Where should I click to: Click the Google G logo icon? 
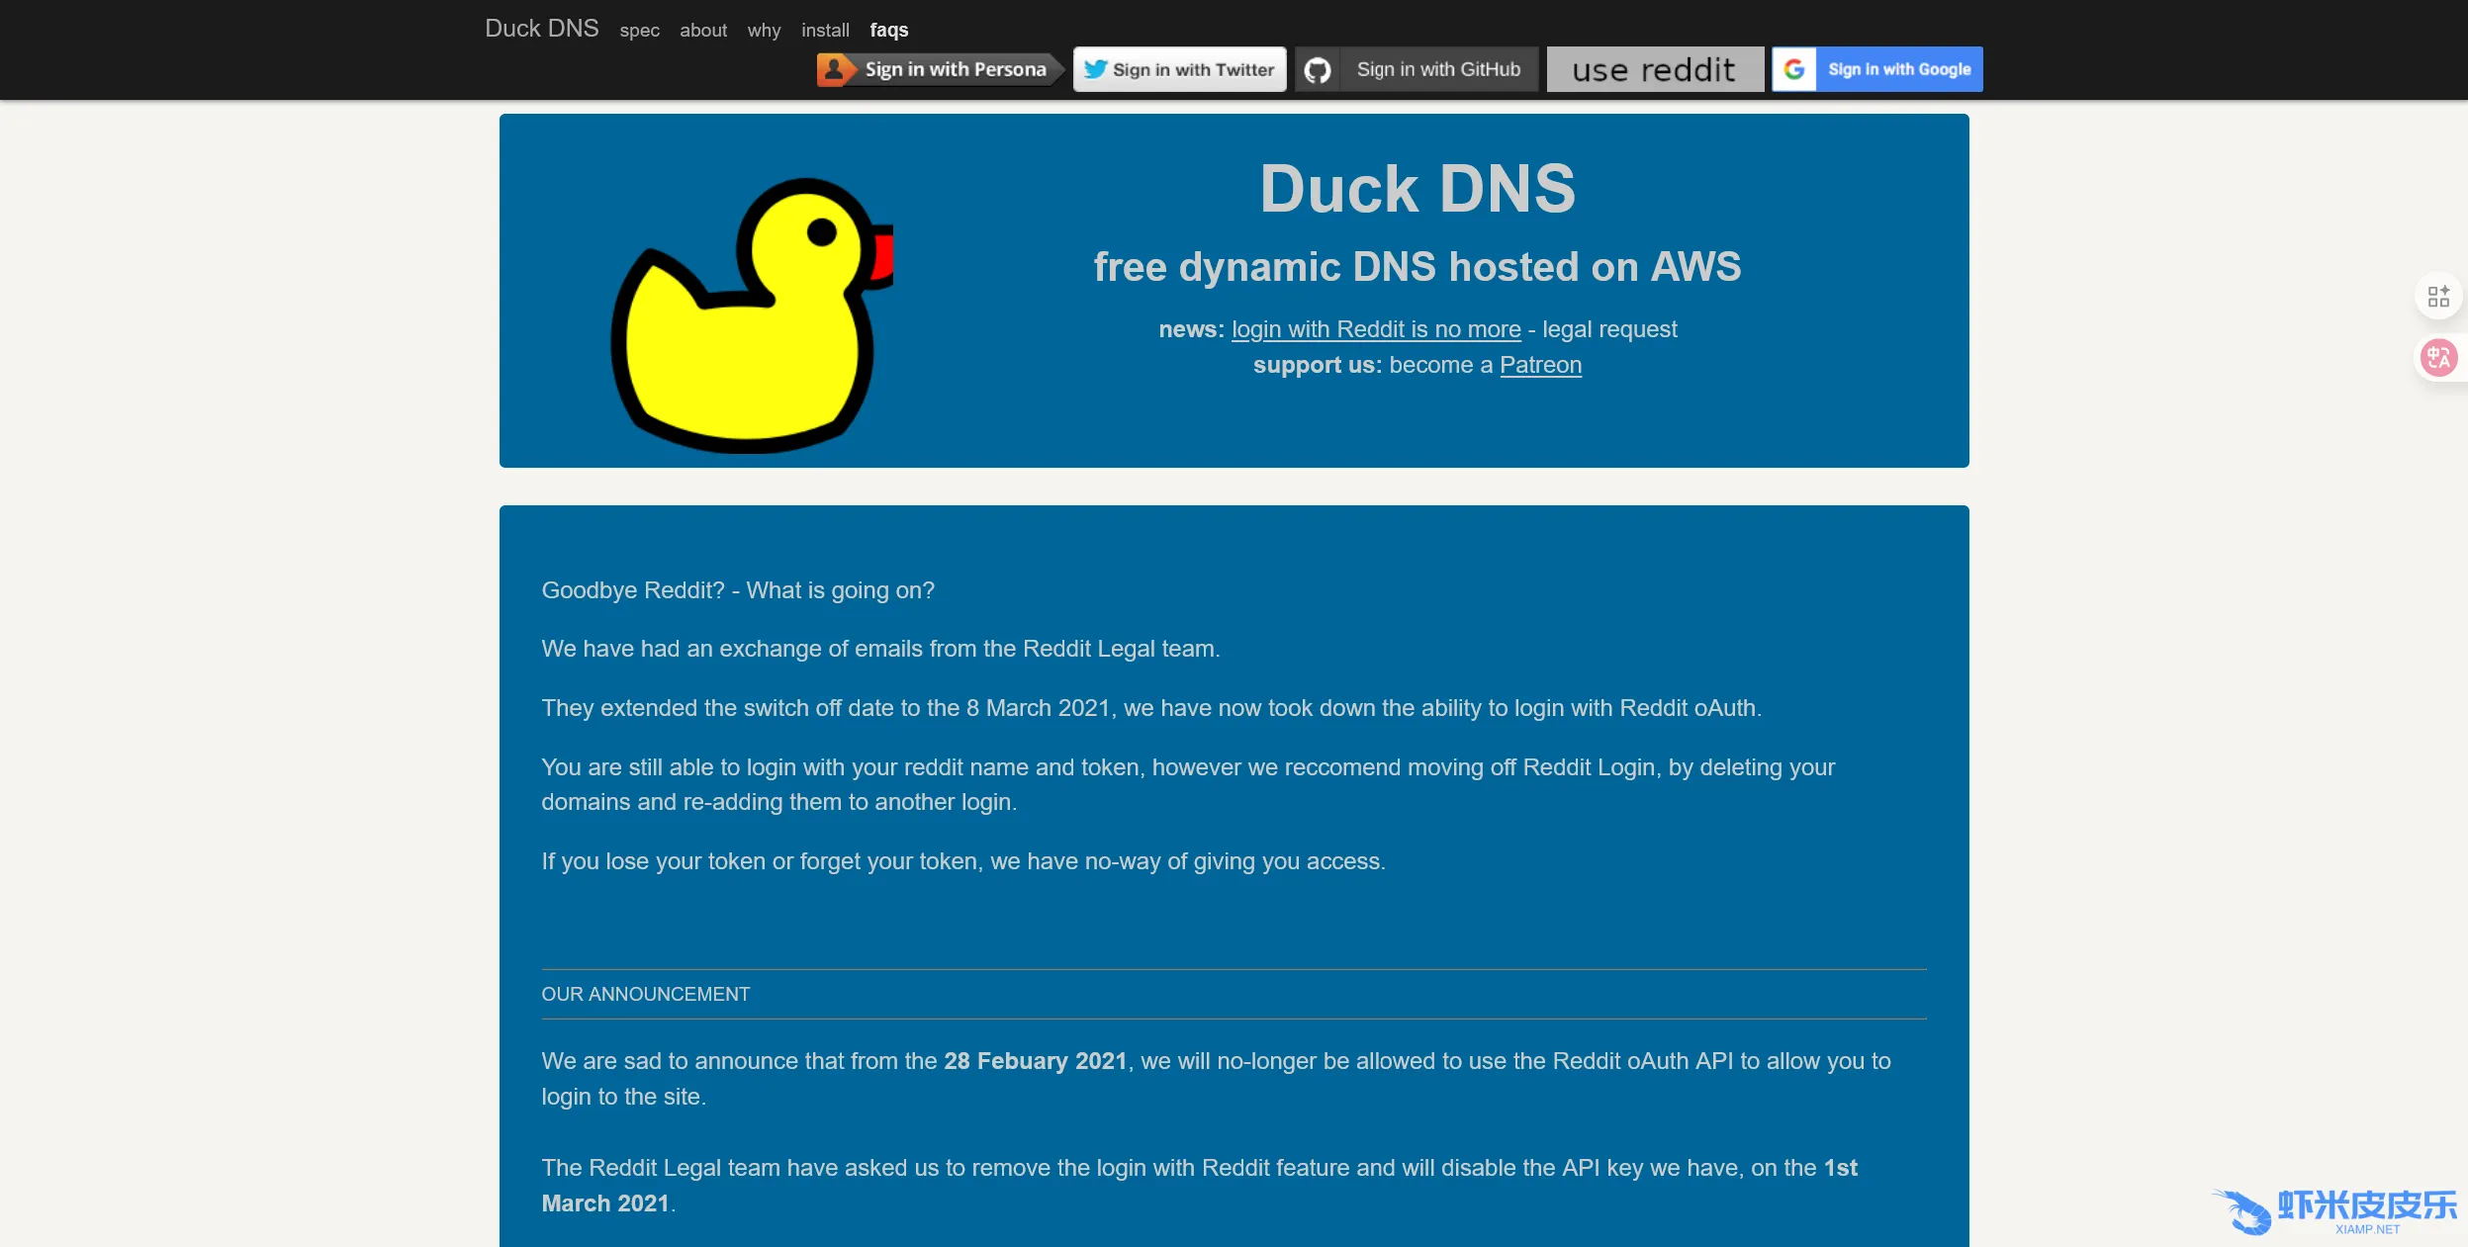[1794, 69]
